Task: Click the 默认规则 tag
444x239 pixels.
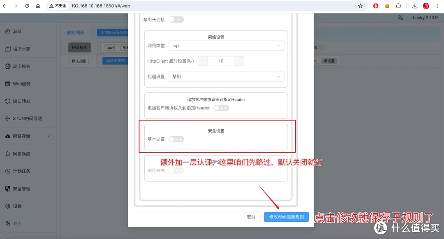Action: (79, 61)
